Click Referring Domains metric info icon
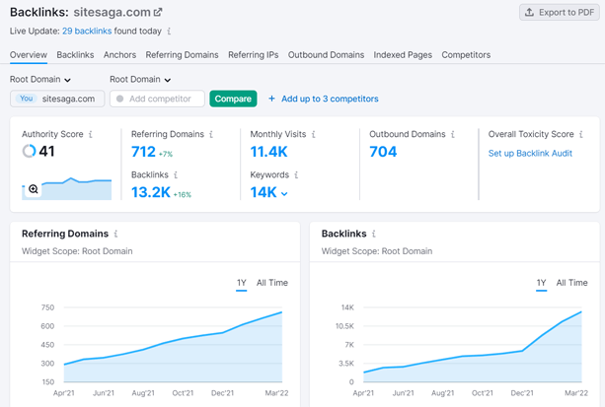Viewport: 605px width, 407px height. click(x=211, y=134)
